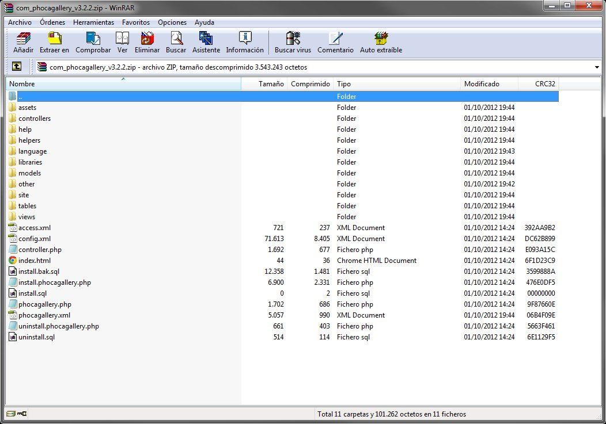Select config.xml file name
The width and height of the screenshot is (606, 424).
coord(35,239)
